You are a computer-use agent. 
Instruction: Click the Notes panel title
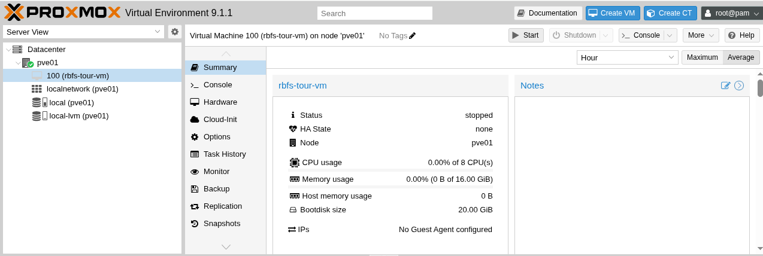(x=532, y=86)
